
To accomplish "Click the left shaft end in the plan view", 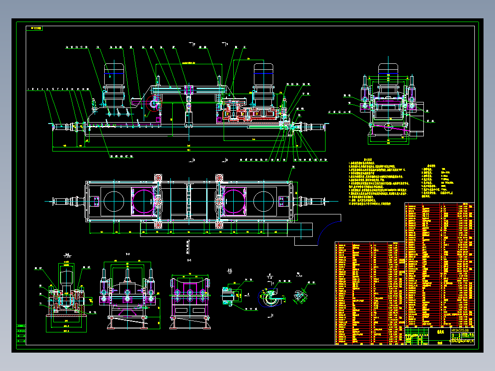I will (x=68, y=201).
